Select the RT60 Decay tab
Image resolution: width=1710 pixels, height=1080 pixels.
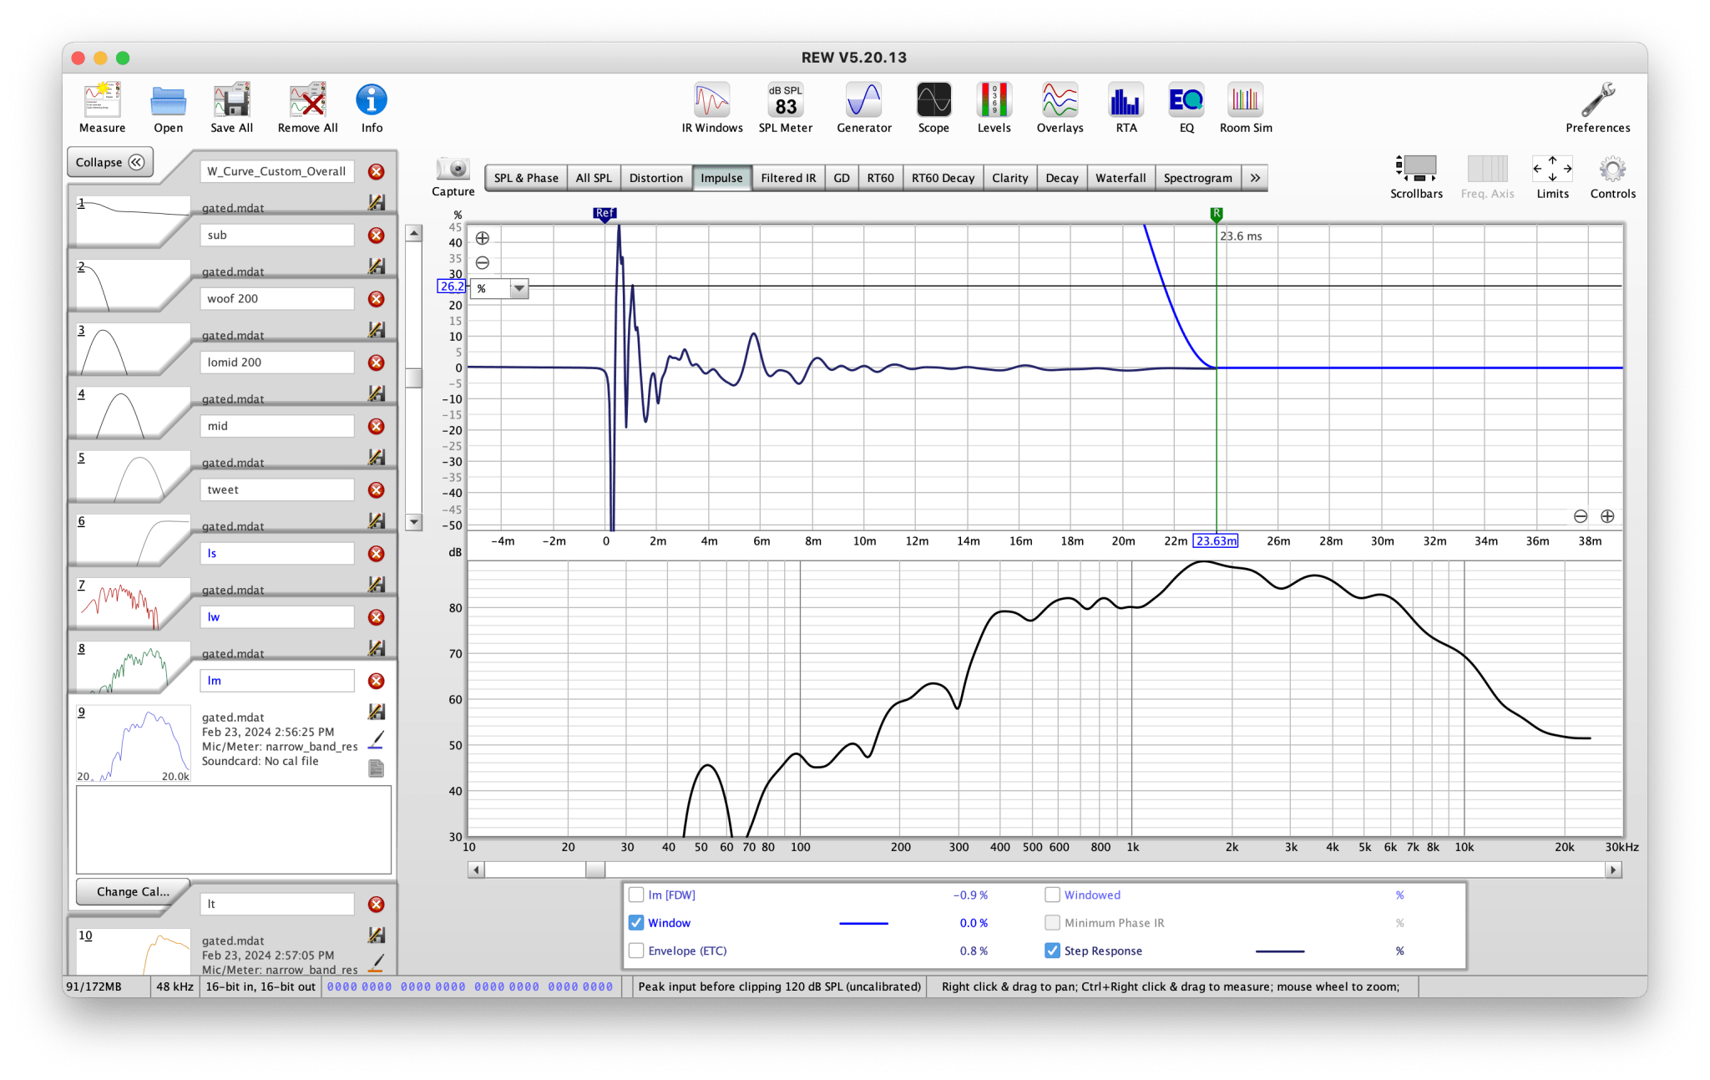[x=943, y=178]
